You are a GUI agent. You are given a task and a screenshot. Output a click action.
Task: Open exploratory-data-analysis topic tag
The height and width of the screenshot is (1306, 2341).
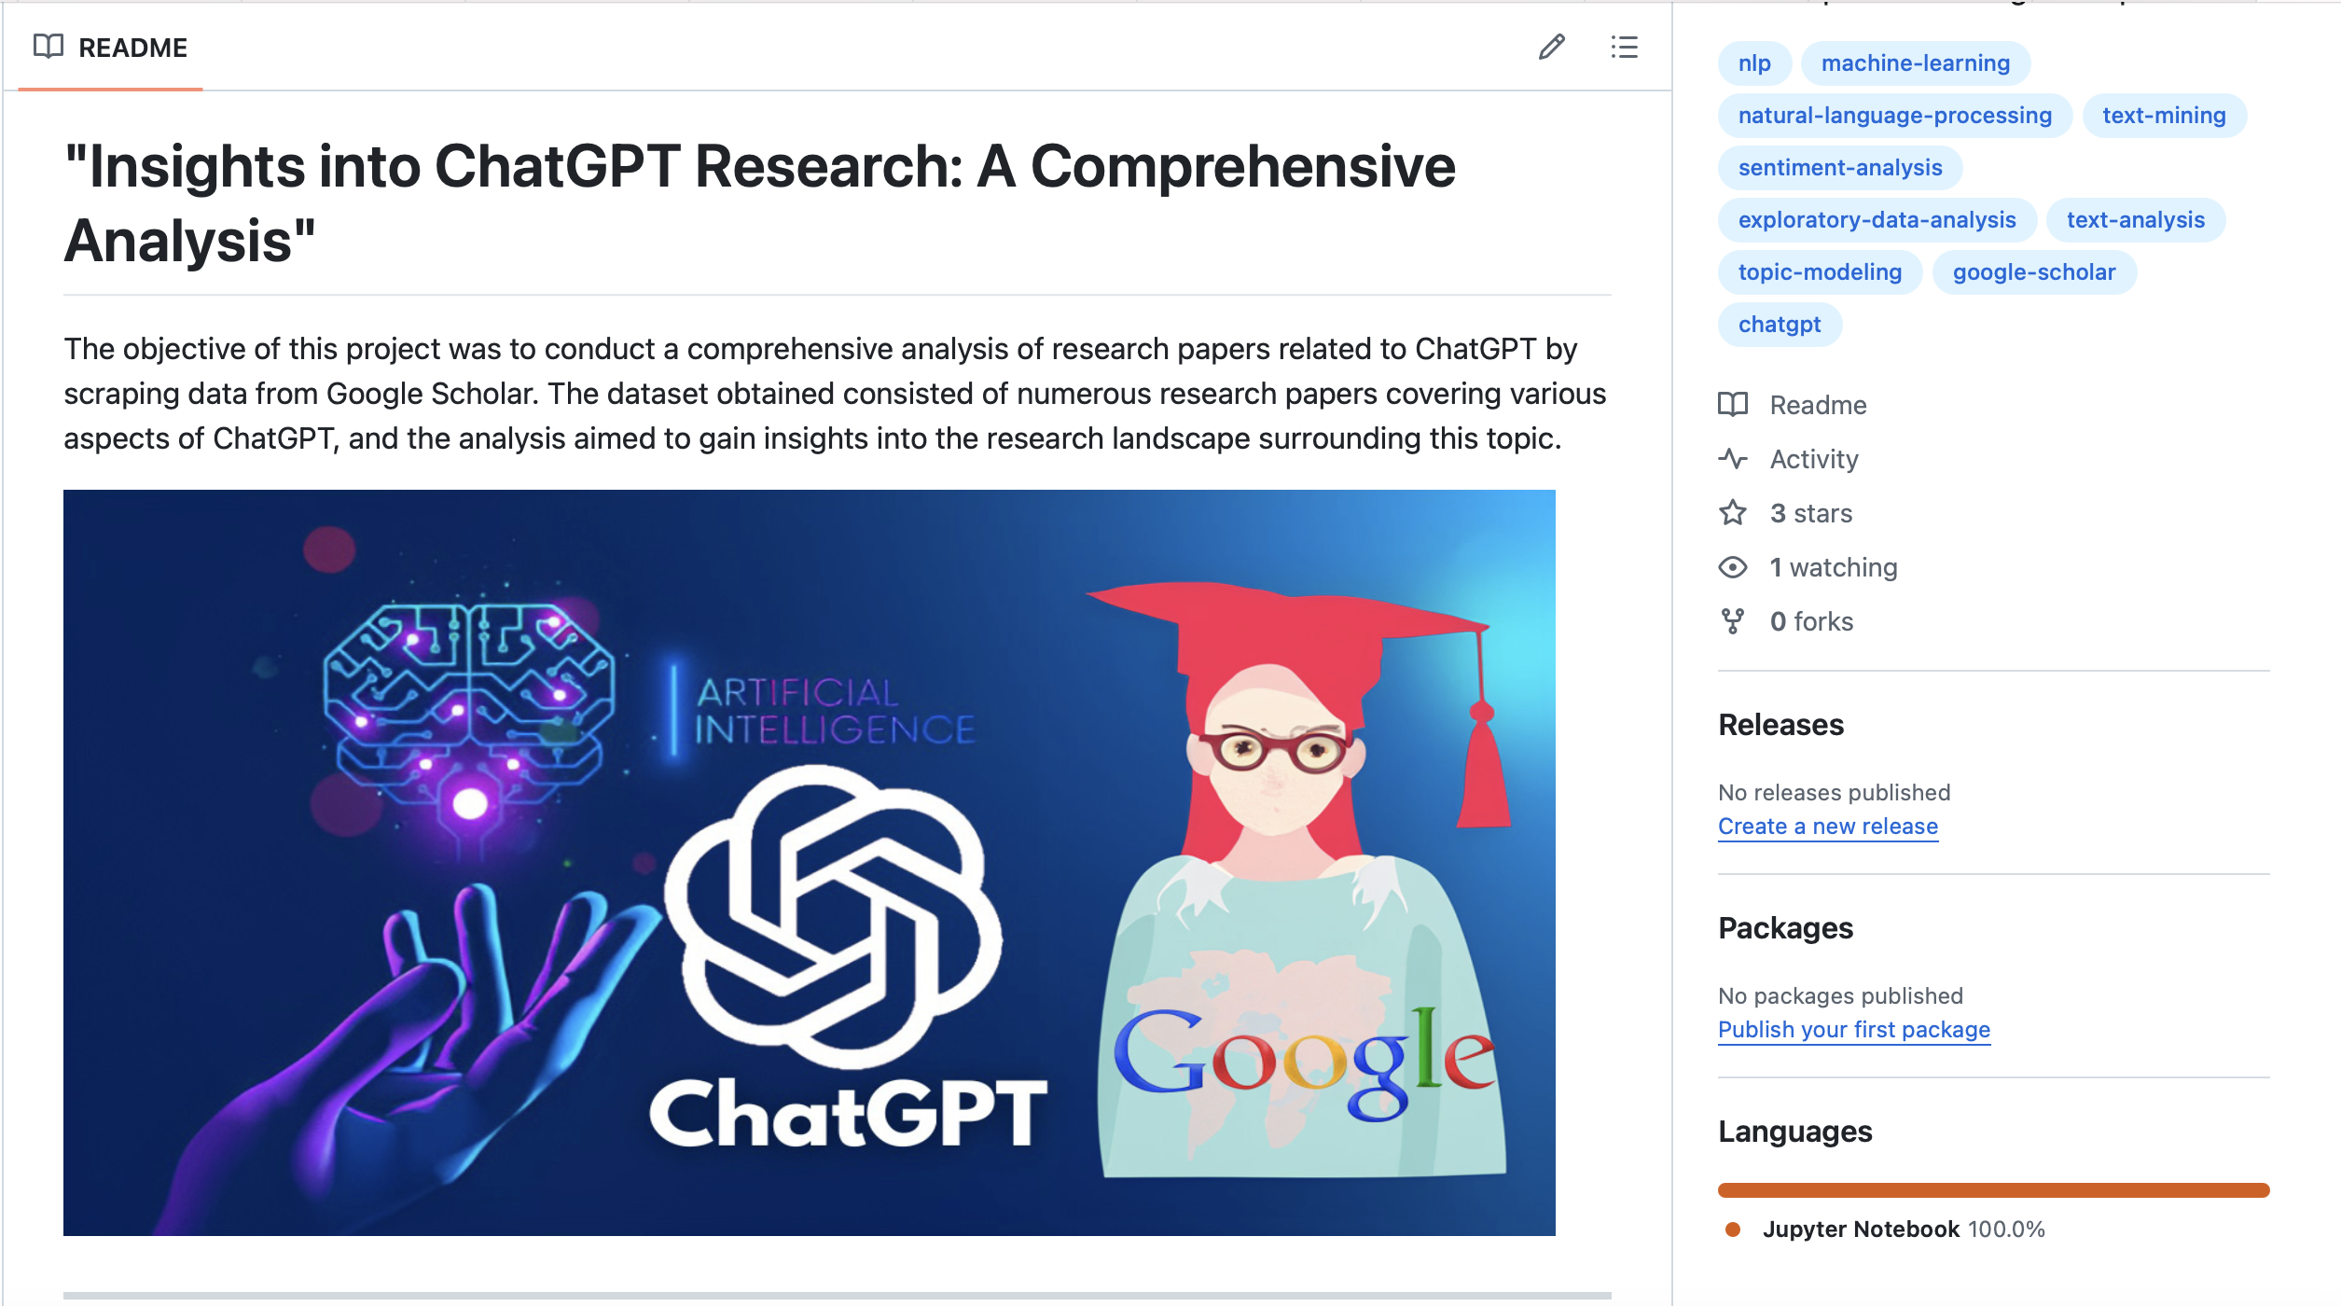(x=1877, y=220)
